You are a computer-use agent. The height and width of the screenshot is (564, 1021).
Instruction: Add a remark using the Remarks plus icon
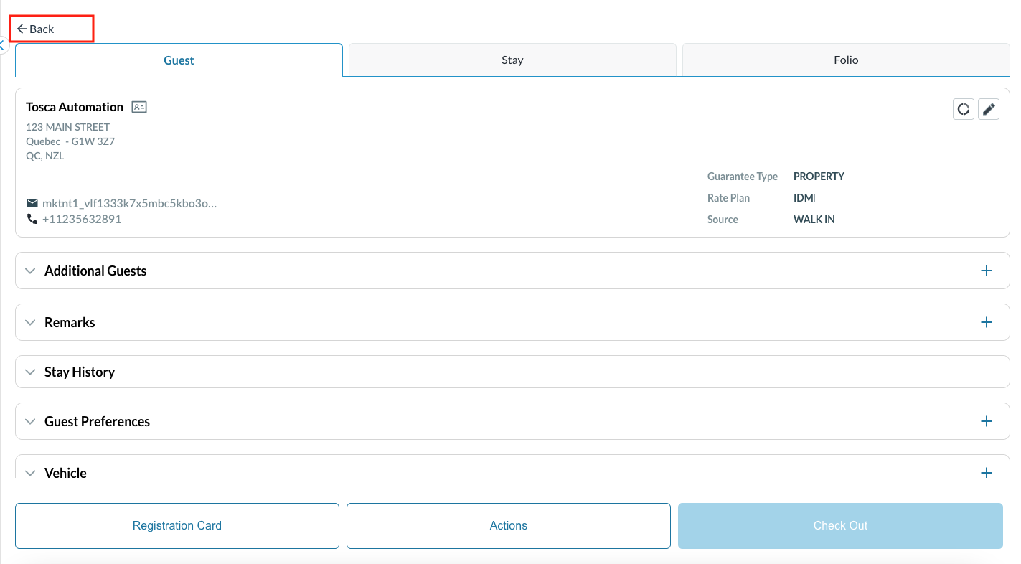(987, 322)
